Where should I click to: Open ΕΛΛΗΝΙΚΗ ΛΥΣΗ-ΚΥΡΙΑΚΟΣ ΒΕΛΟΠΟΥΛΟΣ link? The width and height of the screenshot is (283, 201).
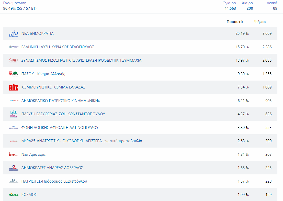click(58, 47)
